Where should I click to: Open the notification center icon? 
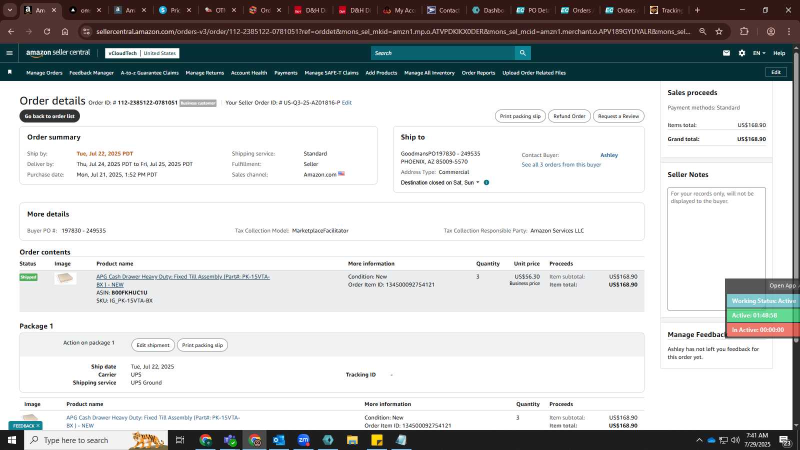point(785,440)
